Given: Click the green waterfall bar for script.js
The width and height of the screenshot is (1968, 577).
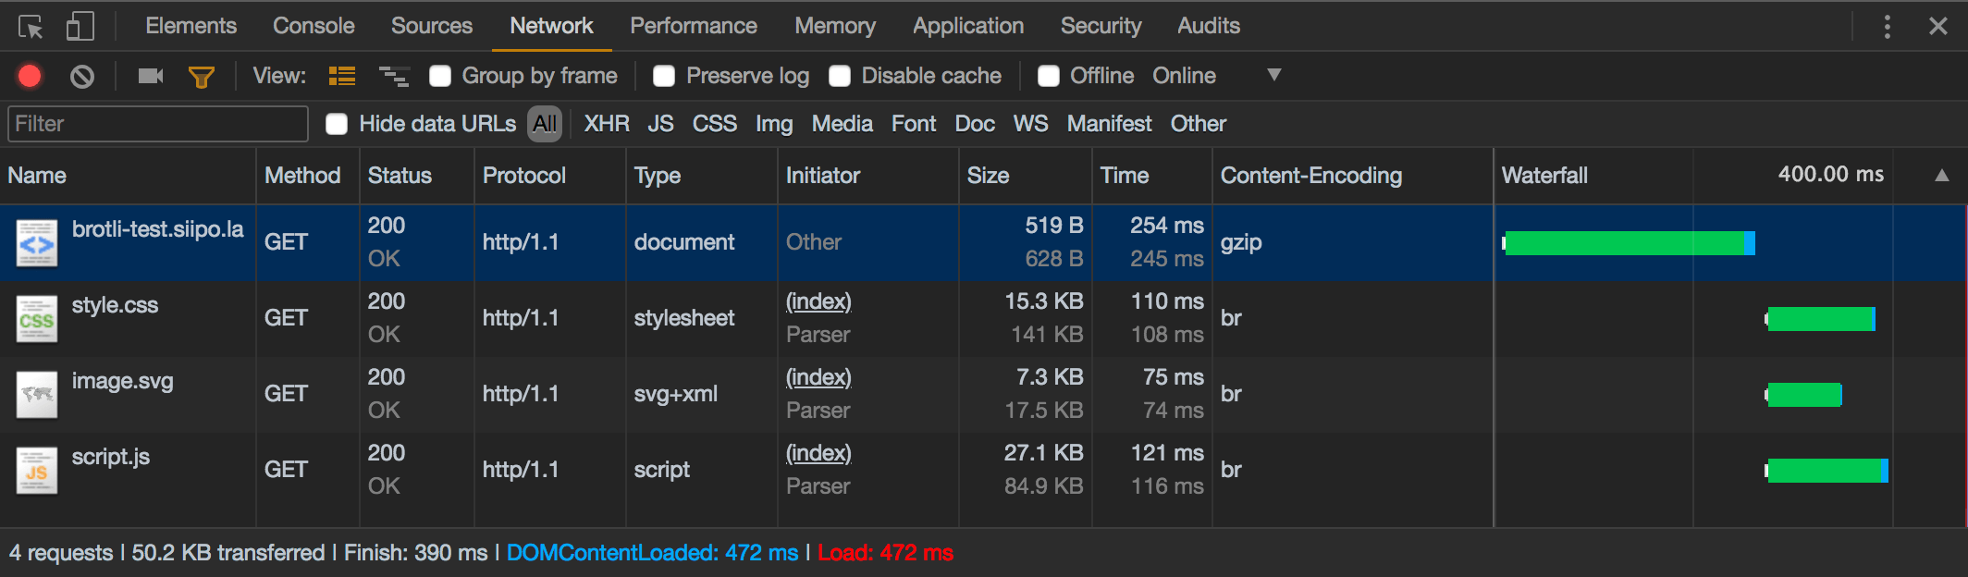Looking at the screenshot, I should pos(1824,471).
